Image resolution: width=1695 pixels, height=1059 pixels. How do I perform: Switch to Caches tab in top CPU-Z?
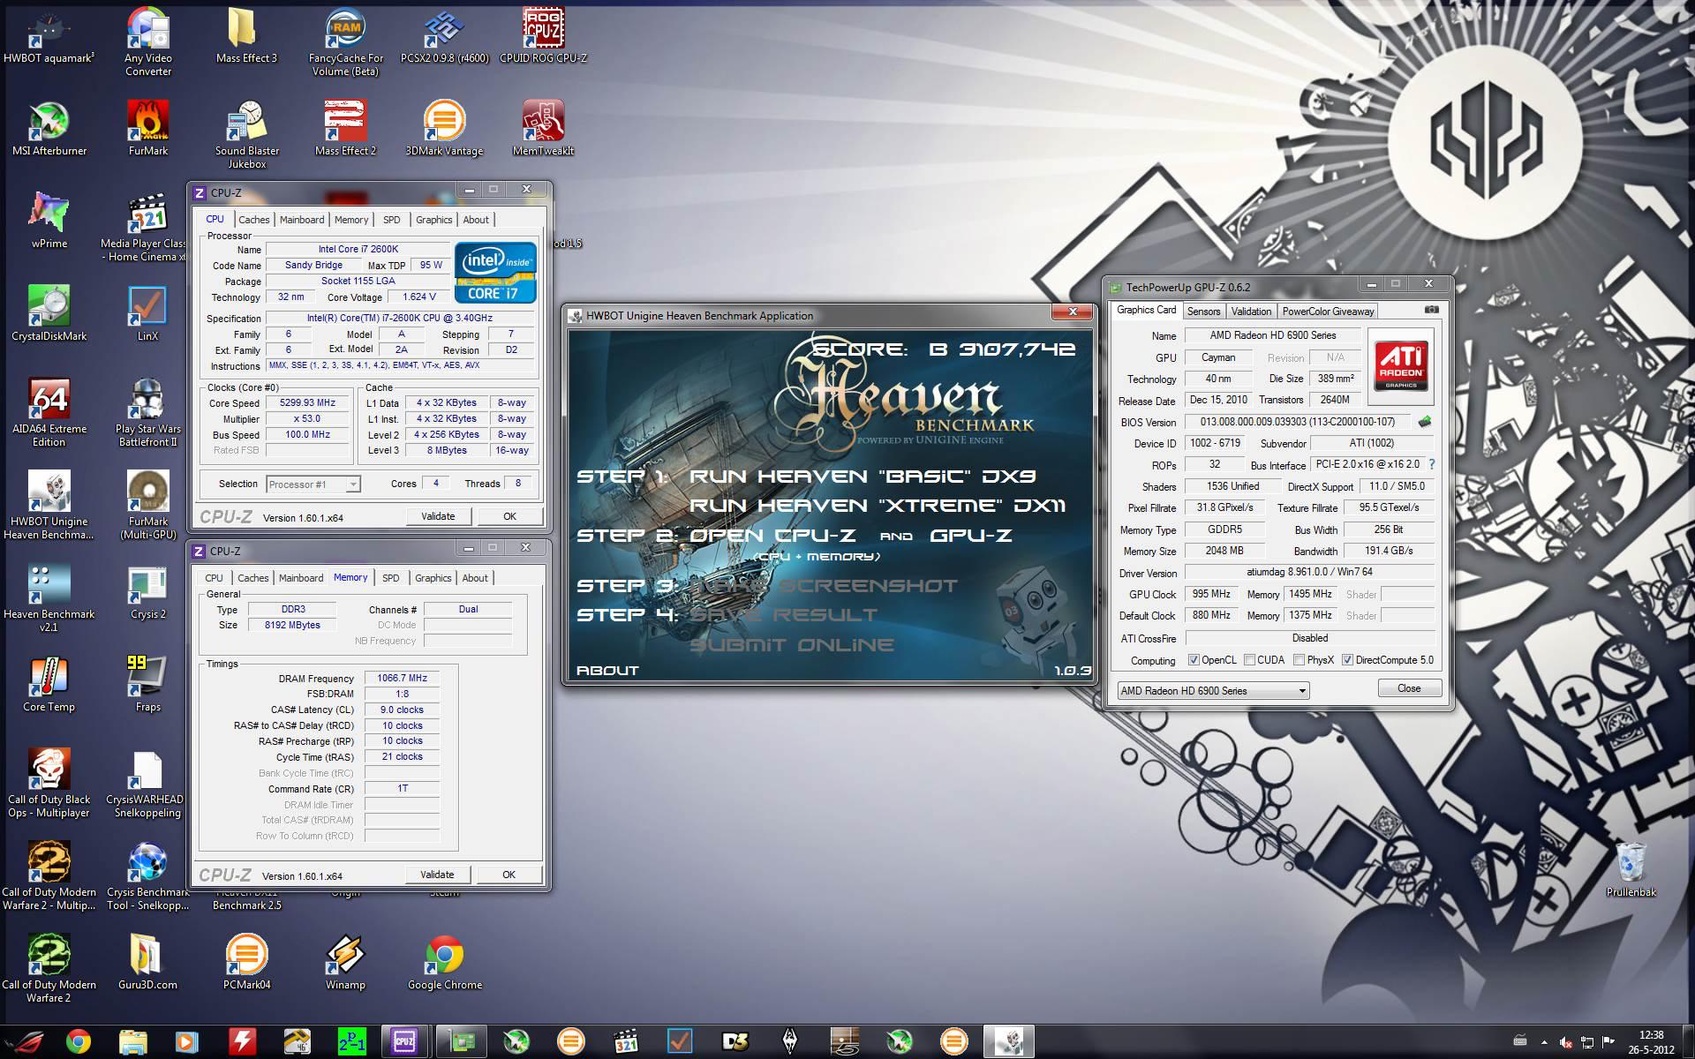point(254,220)
